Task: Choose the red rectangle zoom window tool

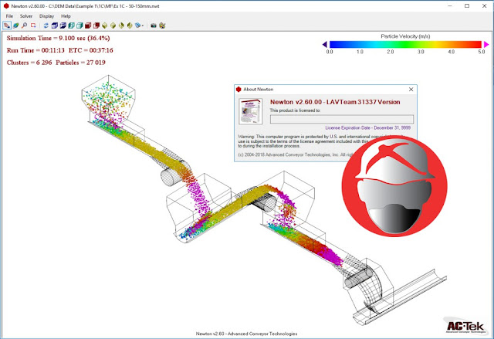Action: (x=33, y=25)
